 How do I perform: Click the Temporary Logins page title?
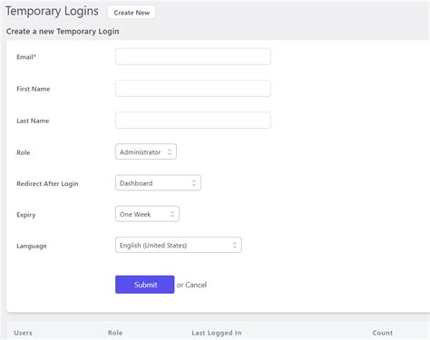[x=52, y=11]
